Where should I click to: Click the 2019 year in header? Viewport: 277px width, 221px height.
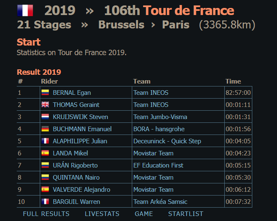point(60,10)
